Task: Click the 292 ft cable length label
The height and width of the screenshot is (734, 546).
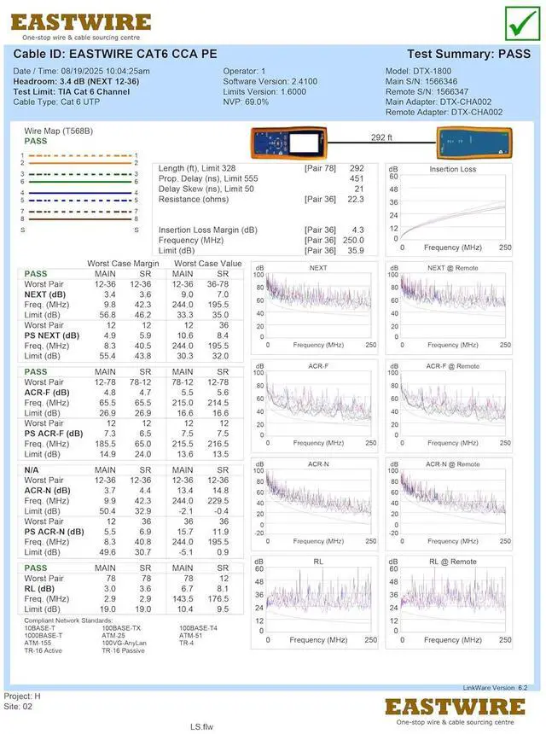Action: (381, 137)
